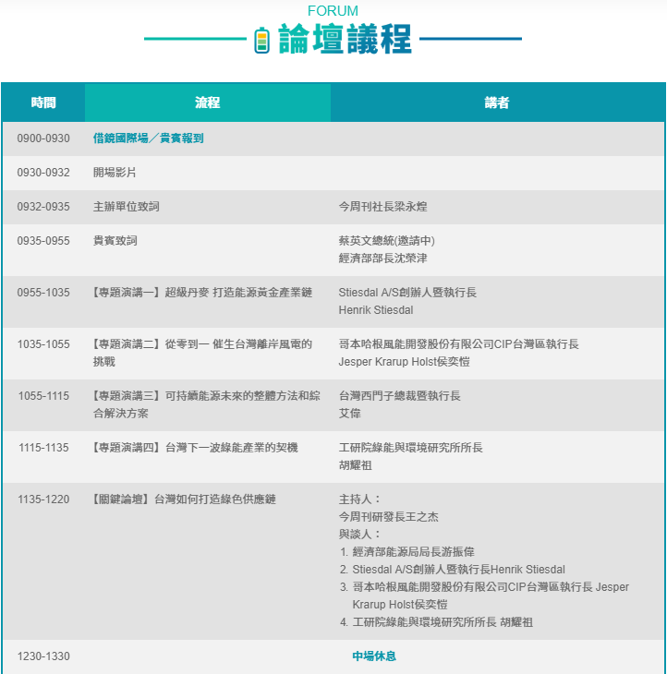Select the 專題演講四 台灣下一波綠能產業的契機 session

(x=195, y=448)
